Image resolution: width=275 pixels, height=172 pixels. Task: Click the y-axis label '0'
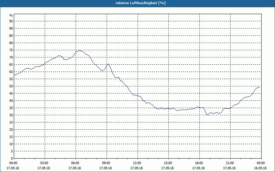pos(12,159)
